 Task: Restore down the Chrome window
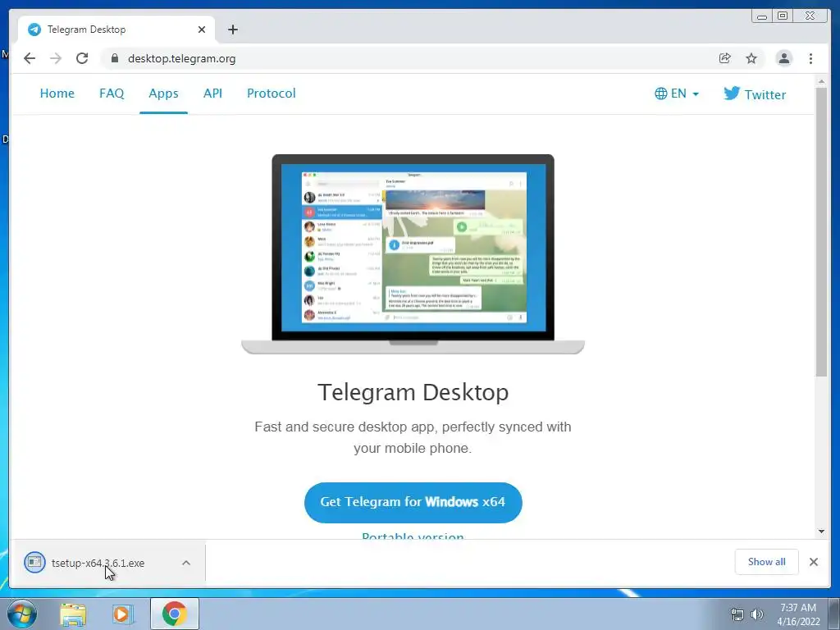tap(783, 16)
